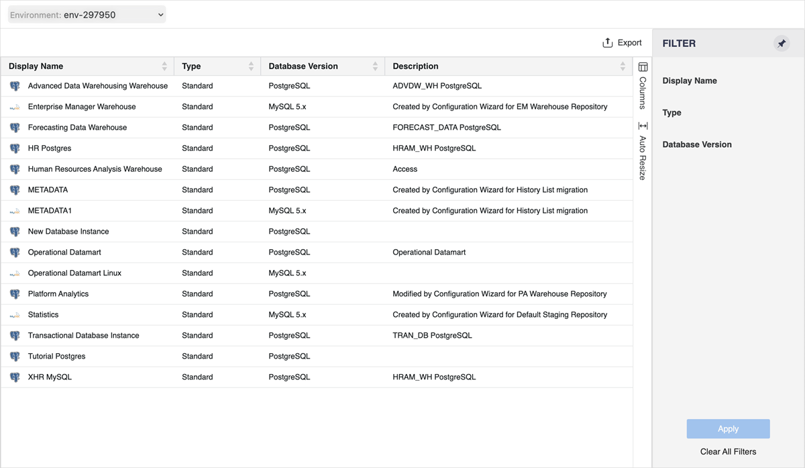The image size is (805, 468).
Task: Open the Environment dropdown
Action: coord(87,15)
